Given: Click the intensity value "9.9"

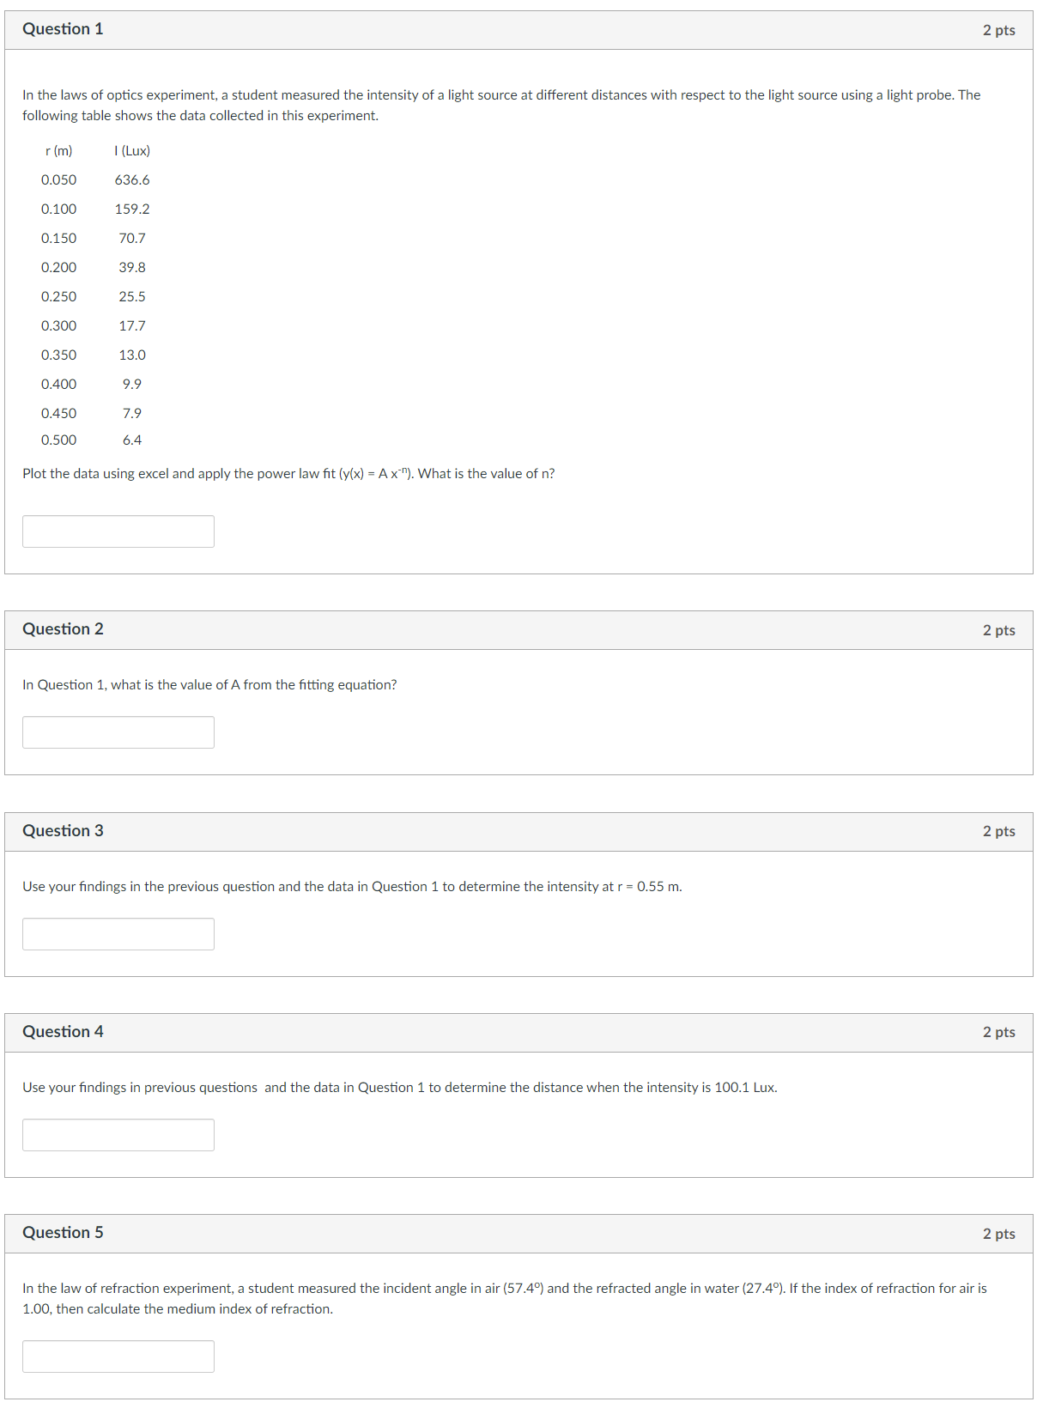Looking at the screenshot, I should tap(132, 385).
